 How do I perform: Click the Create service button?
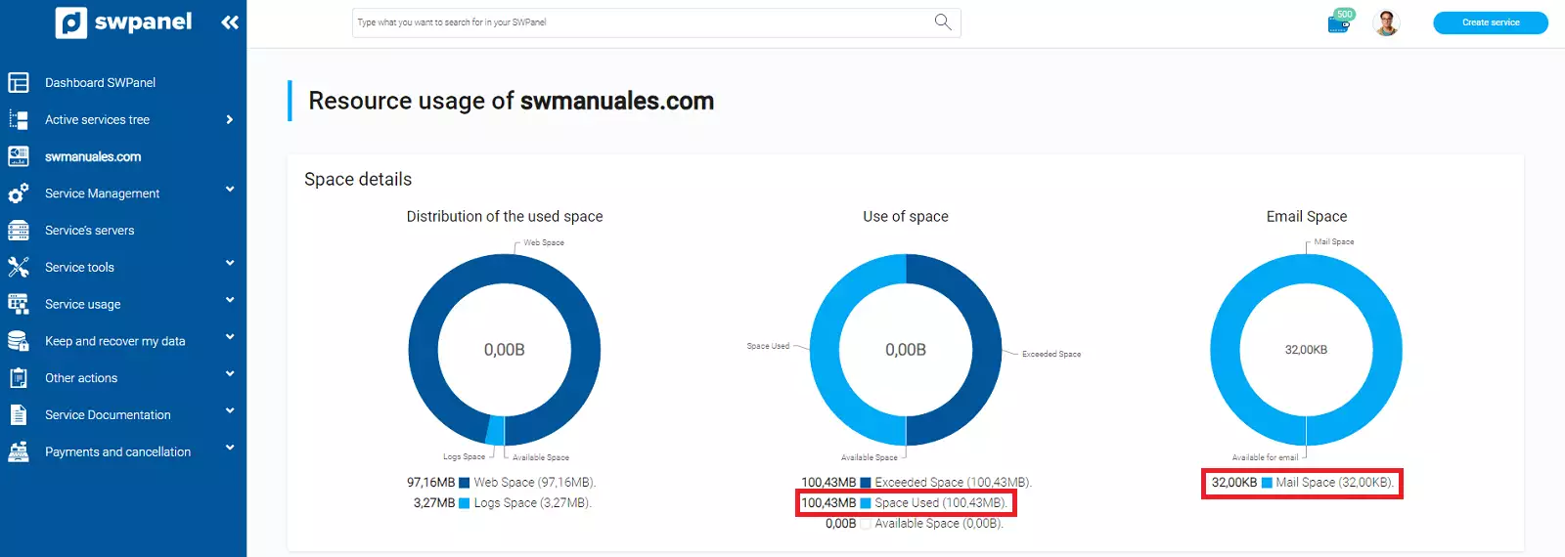click(x=1490, y=22)
